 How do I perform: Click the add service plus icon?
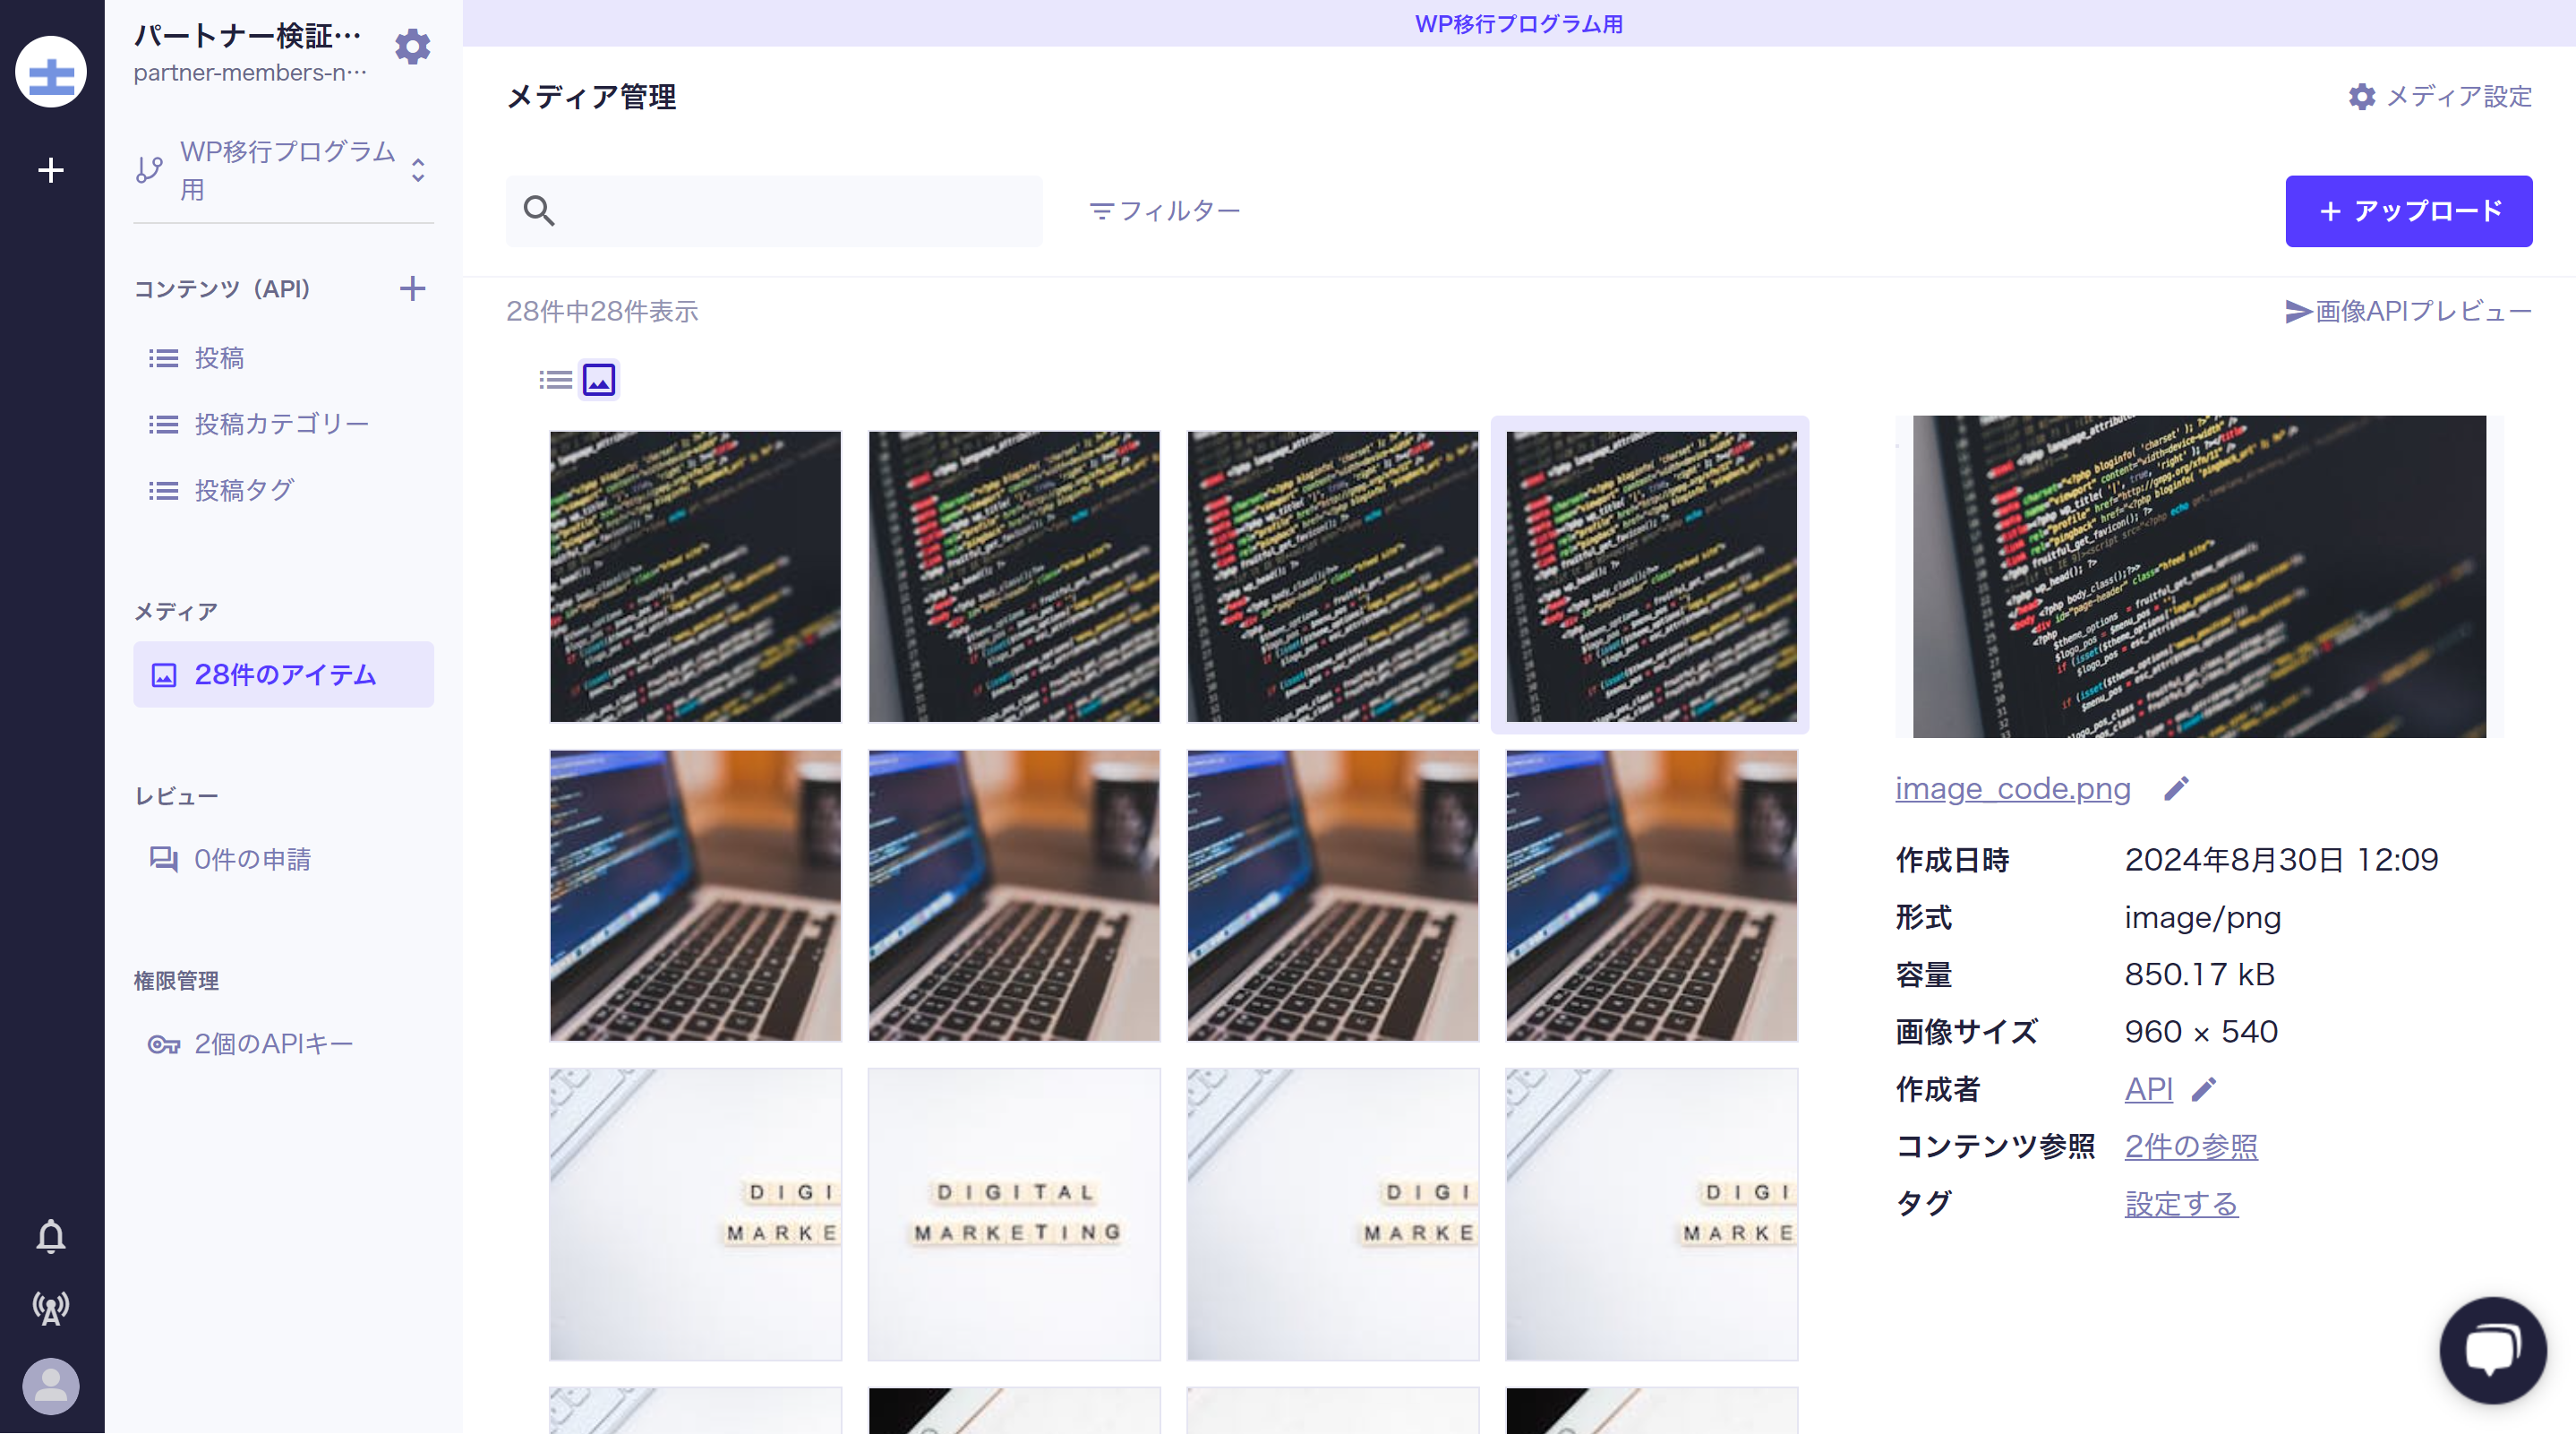[51, 170]
